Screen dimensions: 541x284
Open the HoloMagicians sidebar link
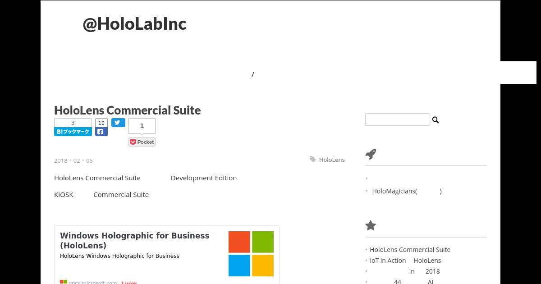[407, 191]
